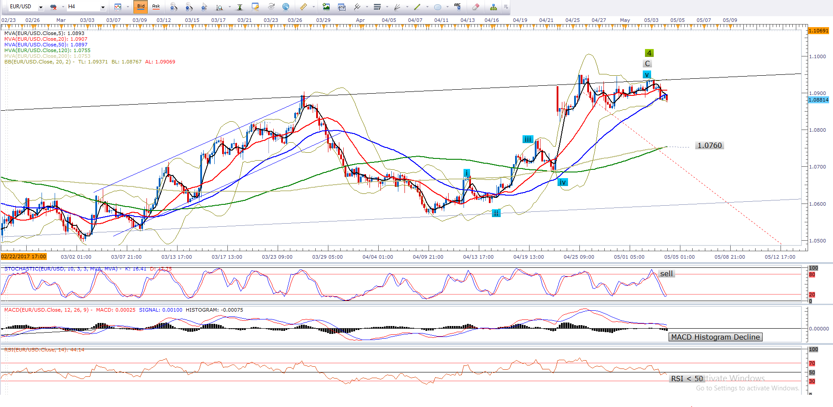Select the ellipse shape drawing tool
The width and height of the screenshot is (833, 407).
(x=437, y=7)
